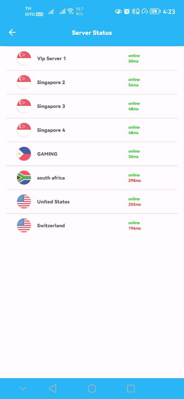Tap the Philippines flag beside GAMING
This screenshot has width=184, height=399.
pyautogui.click(x=24, y=154)
